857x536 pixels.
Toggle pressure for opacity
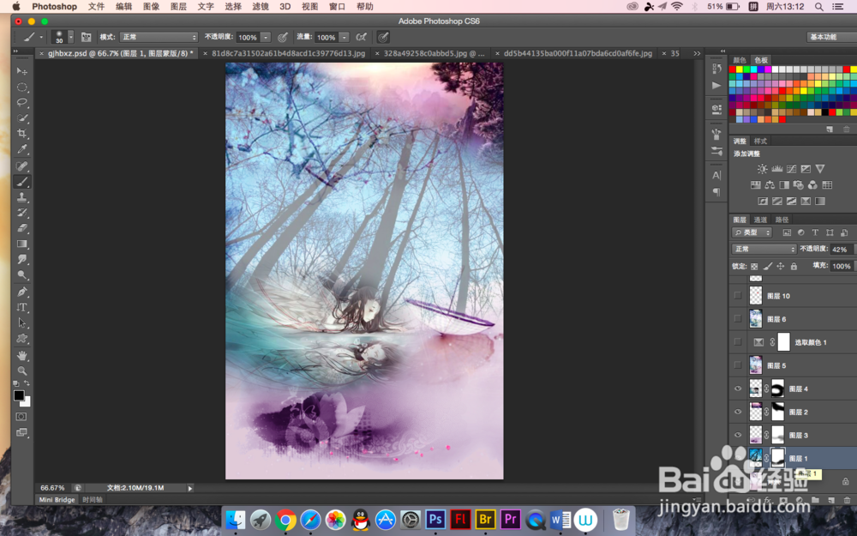283,37
